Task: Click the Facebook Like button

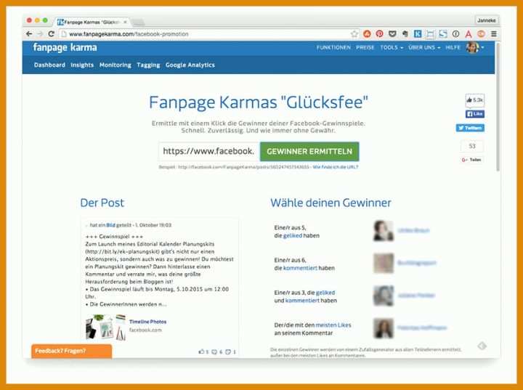Action: point(475,114)
